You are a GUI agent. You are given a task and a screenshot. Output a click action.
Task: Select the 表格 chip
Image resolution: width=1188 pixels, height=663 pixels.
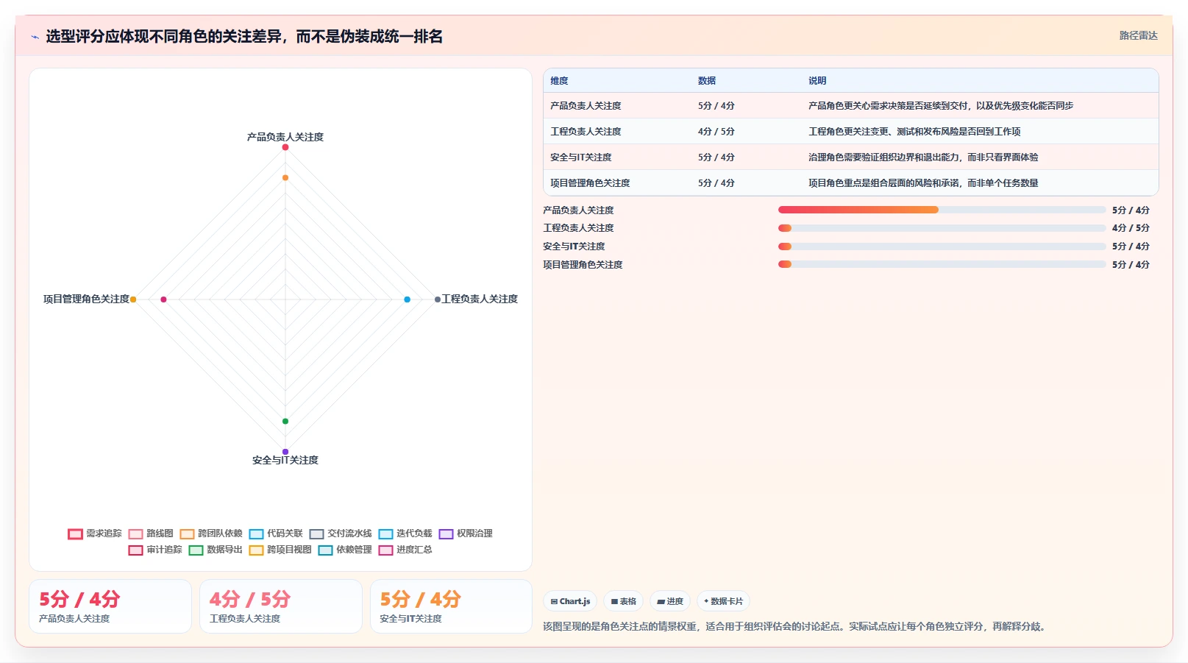click(x=623, y=601)
